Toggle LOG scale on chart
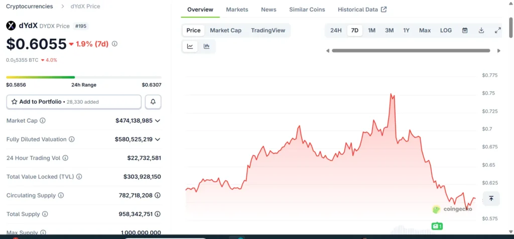 446,31
